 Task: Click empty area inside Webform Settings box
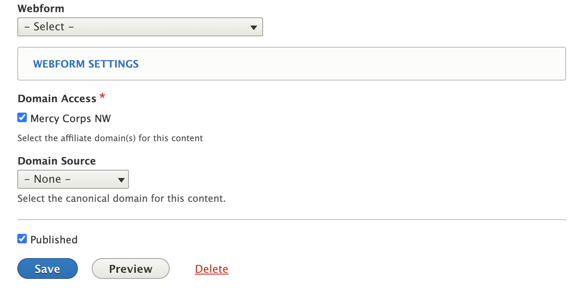346,64
